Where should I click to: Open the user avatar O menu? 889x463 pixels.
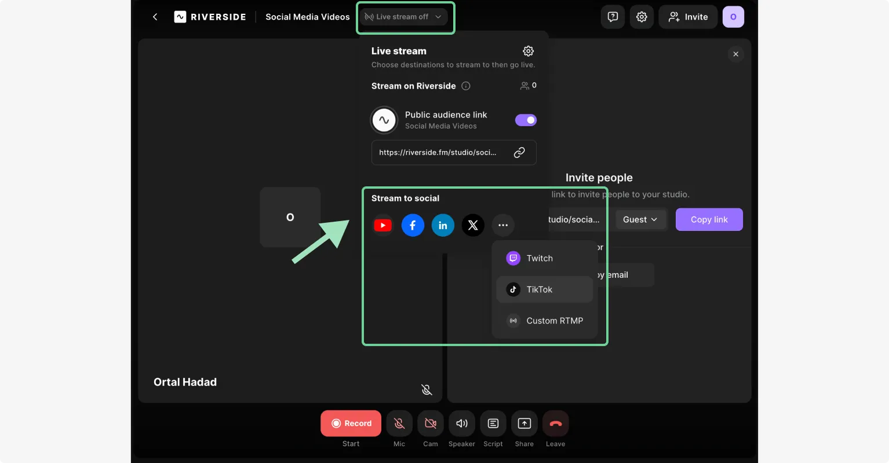click(x=733, y=17)
